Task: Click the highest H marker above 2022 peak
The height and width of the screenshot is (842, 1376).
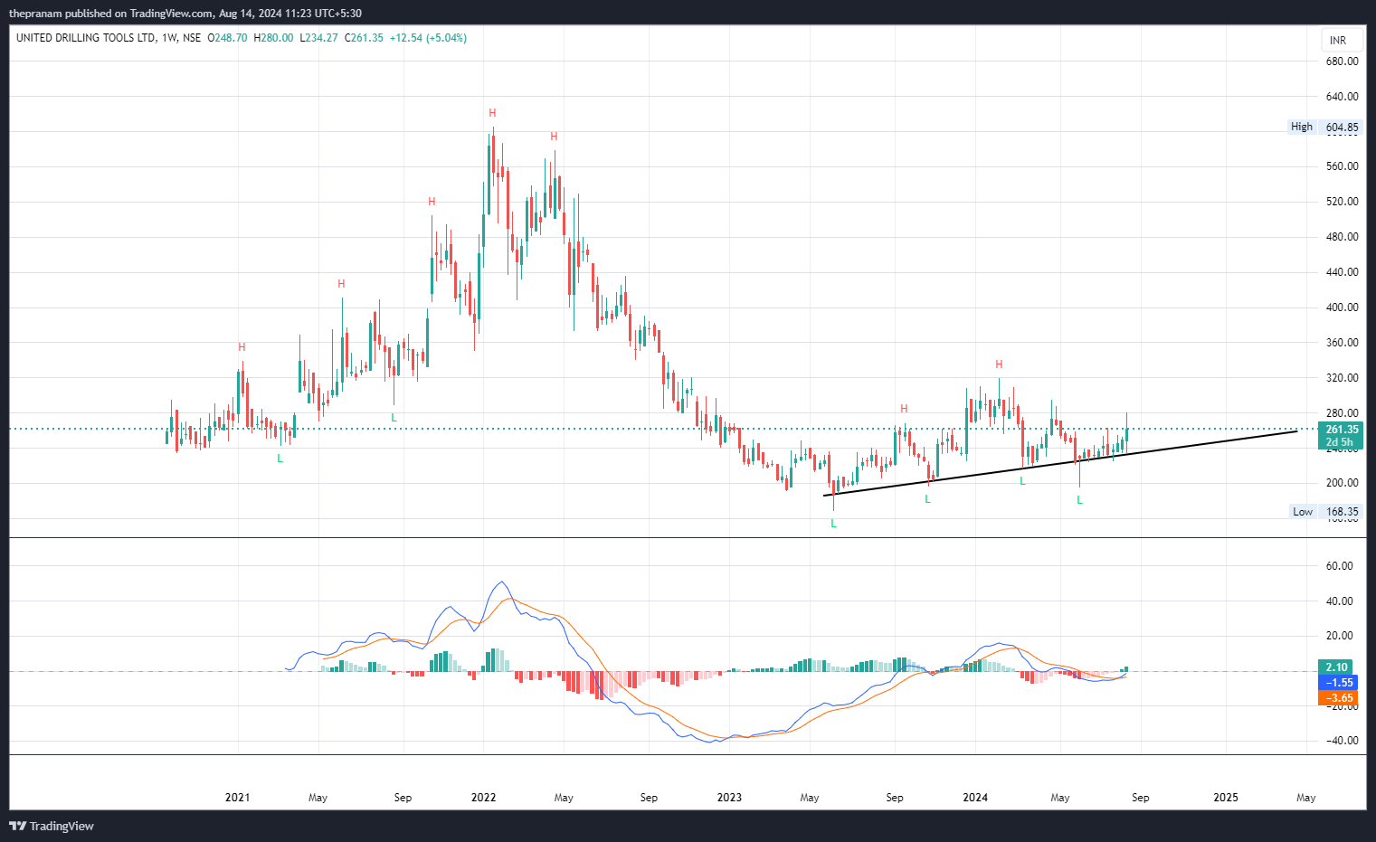Action: (x=492, y=113)
